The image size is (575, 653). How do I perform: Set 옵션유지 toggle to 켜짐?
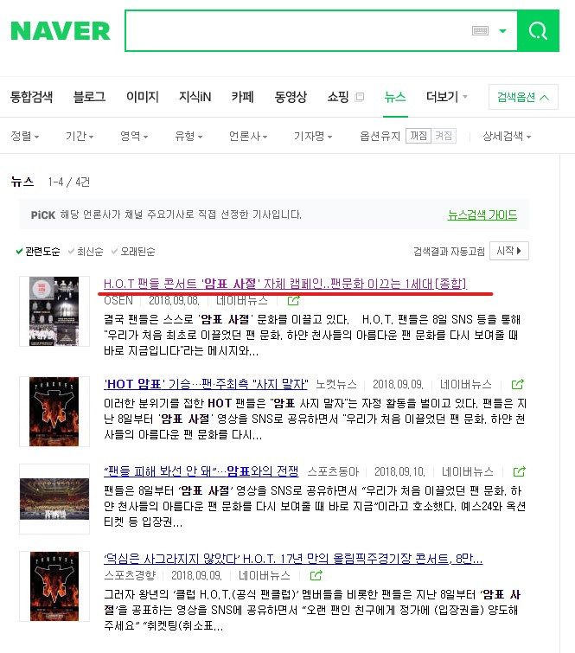coord(444,136)
